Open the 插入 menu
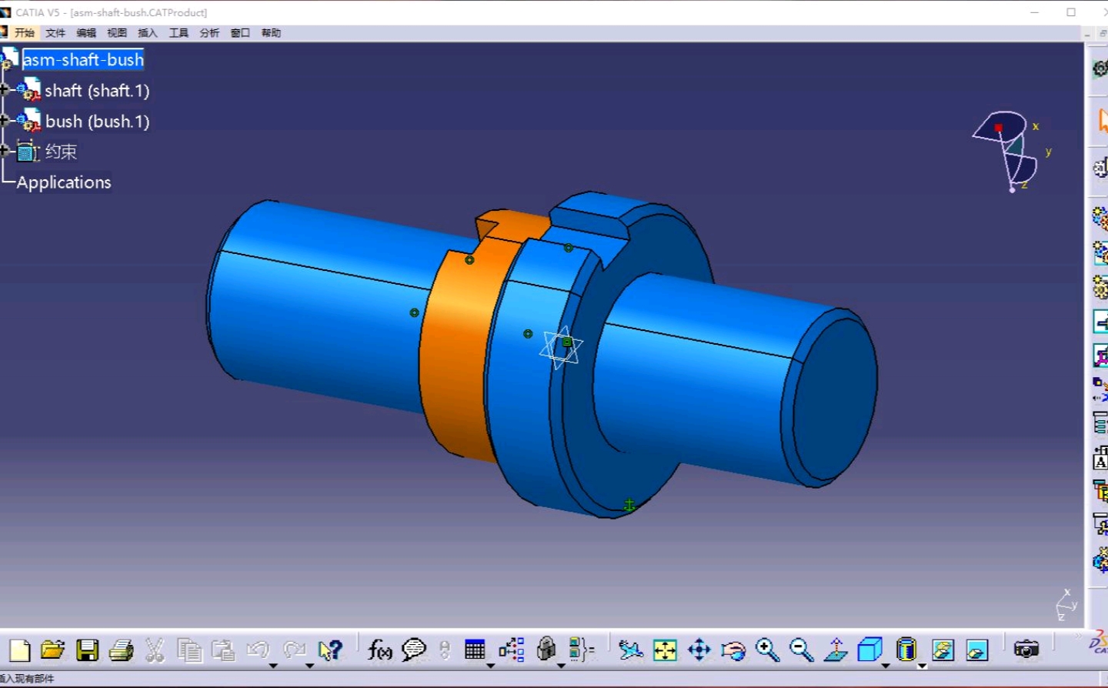This screenshot has height=688, width=1108. (x=148, y=33)
